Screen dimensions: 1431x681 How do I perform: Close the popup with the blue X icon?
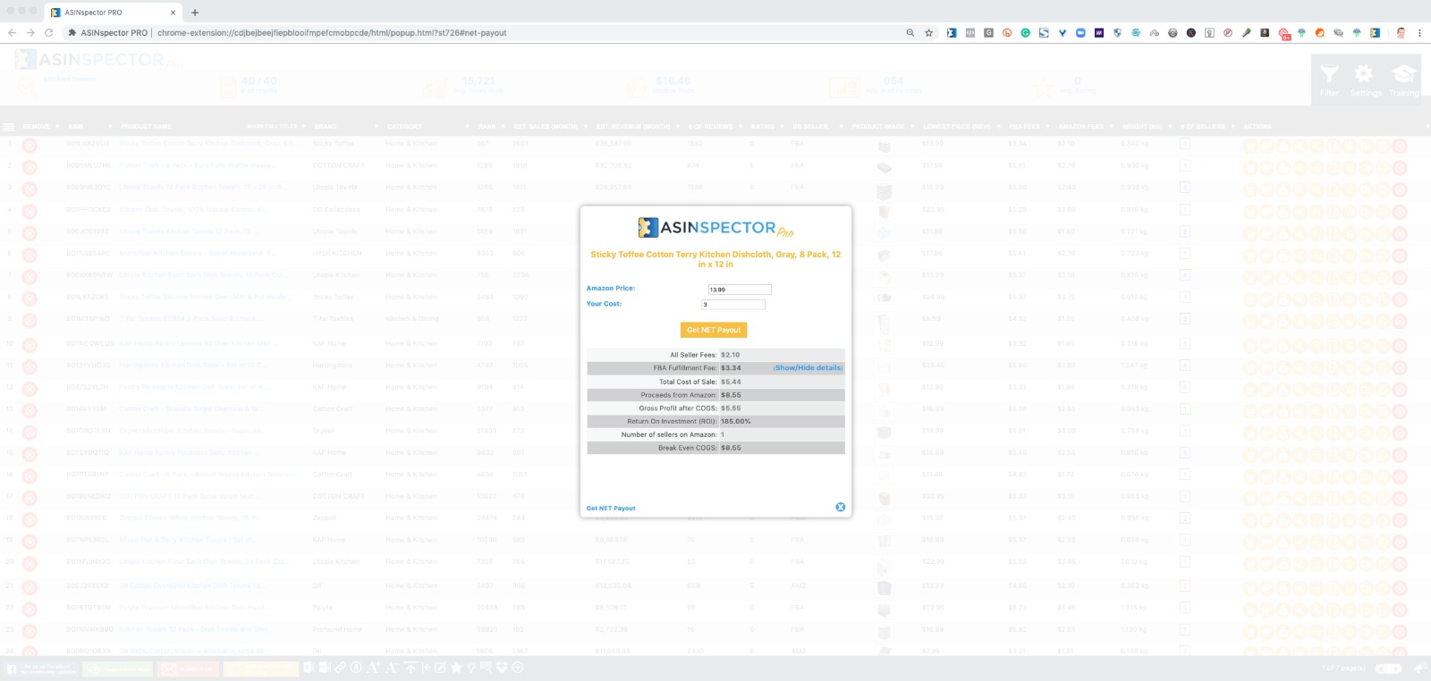tap(840, 507)
